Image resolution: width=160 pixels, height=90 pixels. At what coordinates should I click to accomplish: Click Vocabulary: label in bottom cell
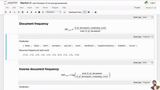(x=24, y=87)
